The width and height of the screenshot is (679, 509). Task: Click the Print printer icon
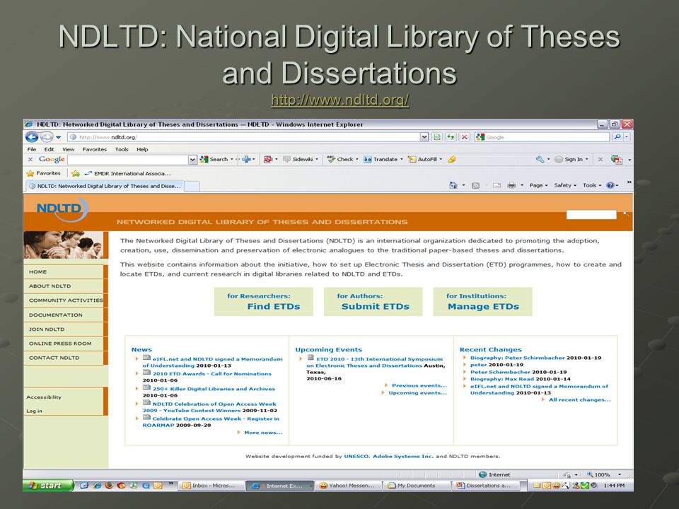click(511, 185)
